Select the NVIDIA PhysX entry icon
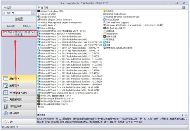This screenshot has width=190, height=131. (x=39, y=98)
